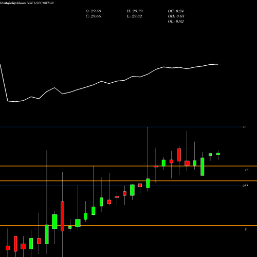Image resolution: width=257 pixels, height=257 pixels.
Task: Select the OH: 0.68 reading
Action: tap(176, 16)
